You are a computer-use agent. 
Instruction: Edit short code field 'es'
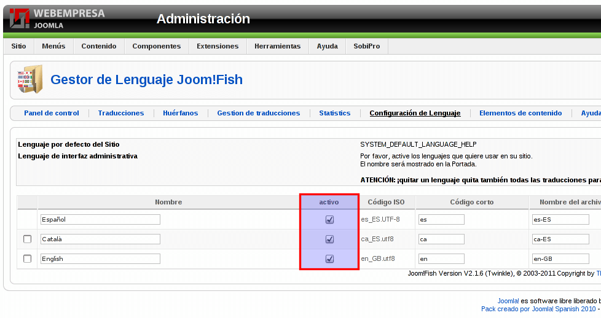tap(442, 220)
